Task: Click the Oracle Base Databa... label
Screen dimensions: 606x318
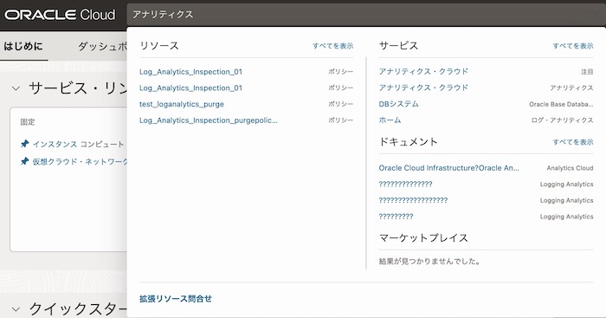Action: click(561, 105)
